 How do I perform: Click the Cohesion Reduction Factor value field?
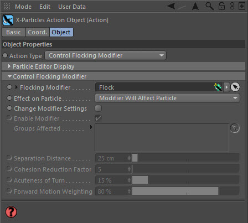coord(111,169)
